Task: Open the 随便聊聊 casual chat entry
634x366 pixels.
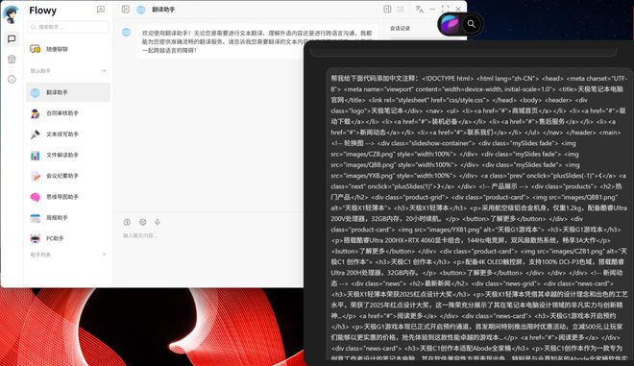Action: (x=68, y=49)
